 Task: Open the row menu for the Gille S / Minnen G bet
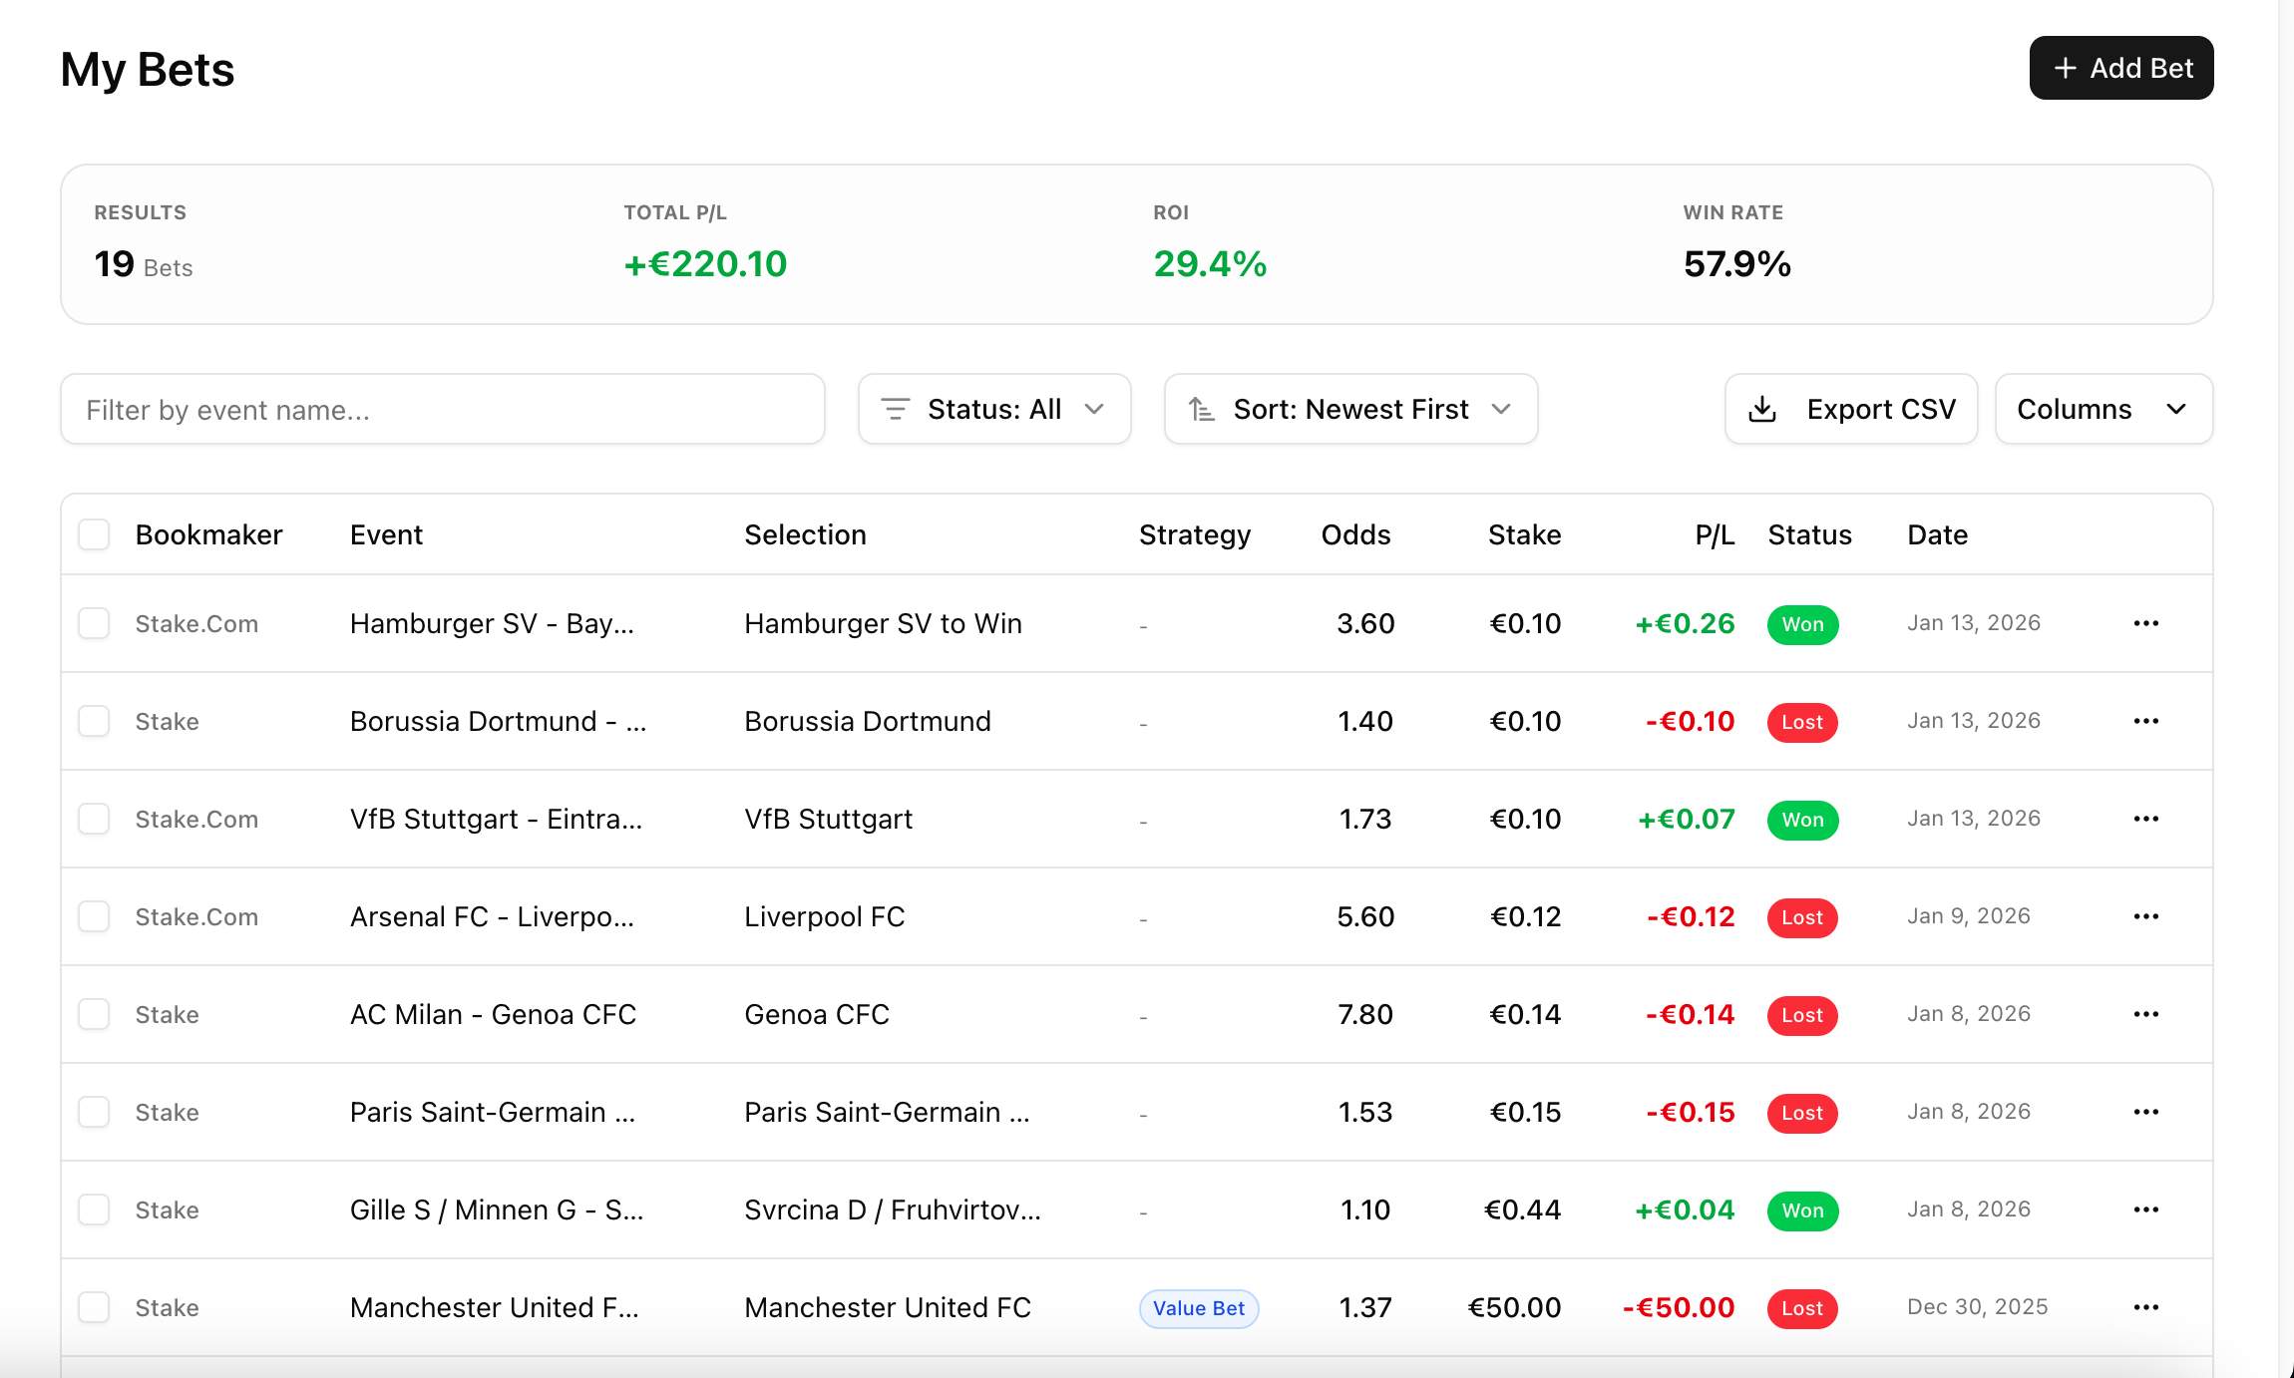2146,1209
